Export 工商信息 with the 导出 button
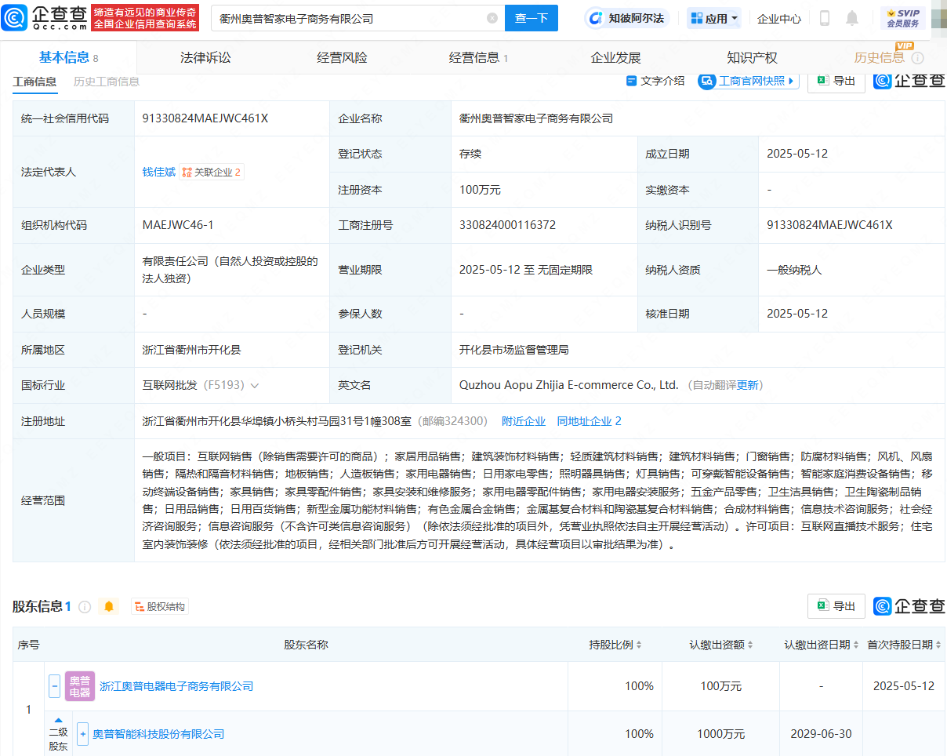This screenshot has width=947, height=756. pyautogui.click(x=836, y=81)
